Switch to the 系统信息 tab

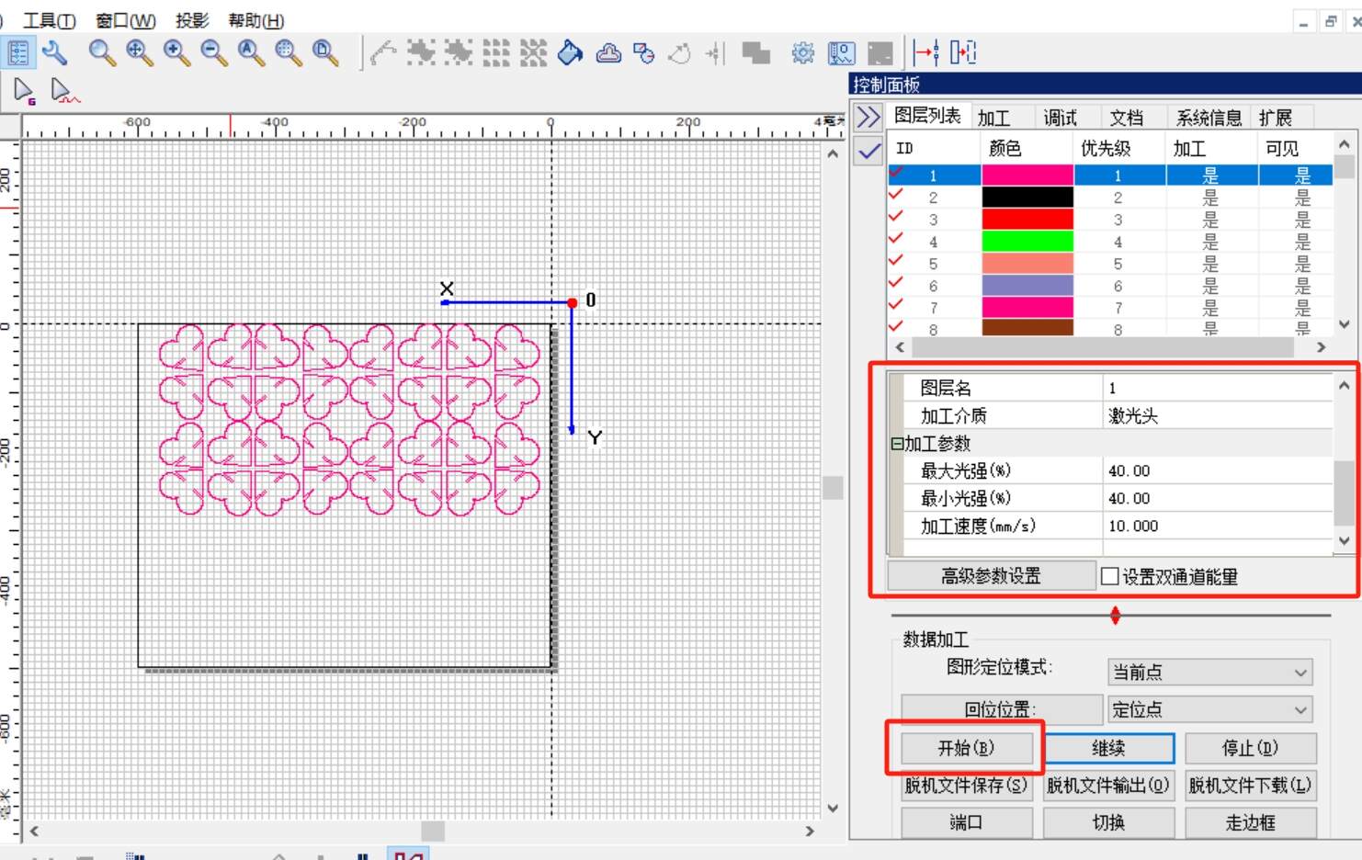pyautogui.click(x=1209, y=118)
